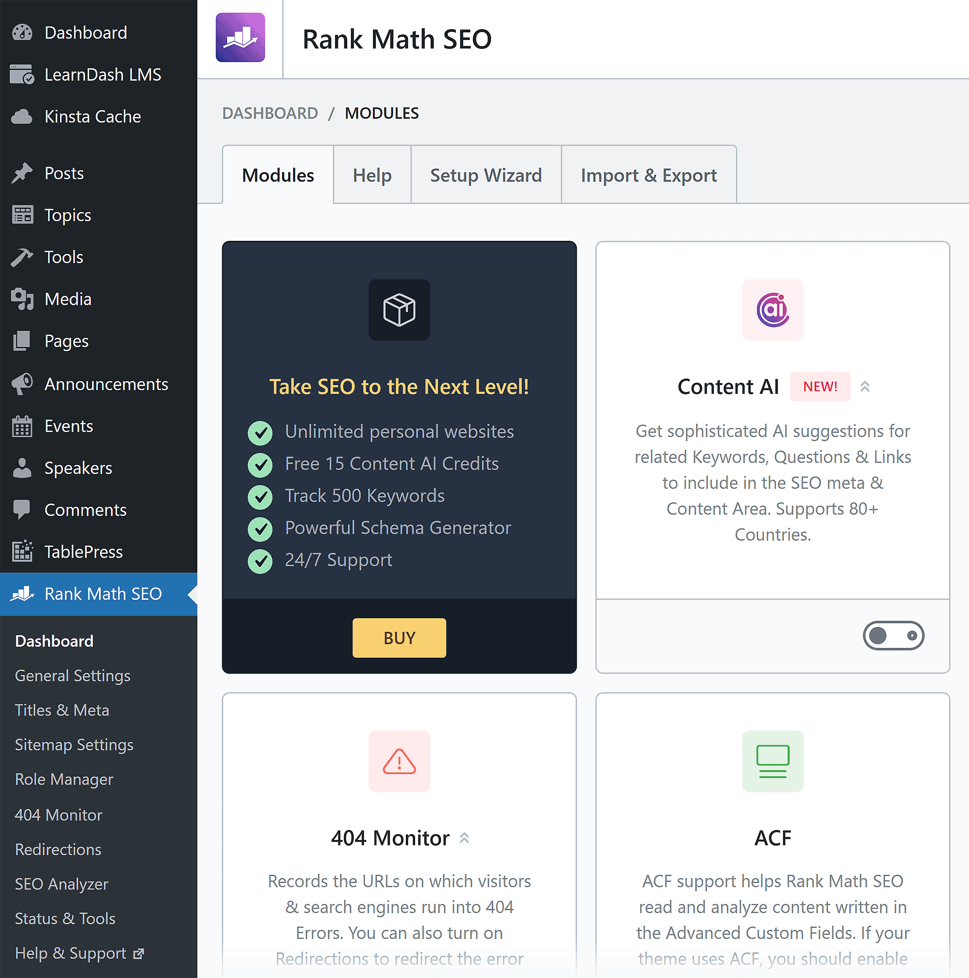Collapse the Content AI module card
This screenshot has height=978, width=969.
pos(865,386)
